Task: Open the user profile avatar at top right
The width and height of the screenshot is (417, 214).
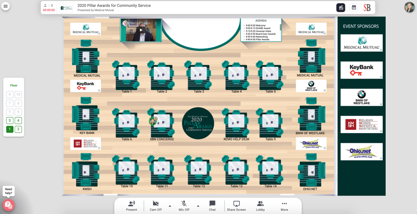Action: click(409, 7)
